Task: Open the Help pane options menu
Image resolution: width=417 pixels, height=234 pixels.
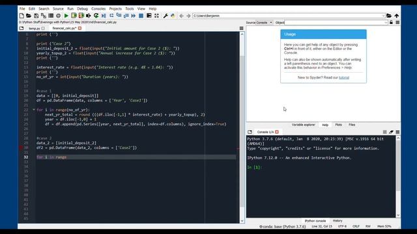Action: click(x=397, y=23)
